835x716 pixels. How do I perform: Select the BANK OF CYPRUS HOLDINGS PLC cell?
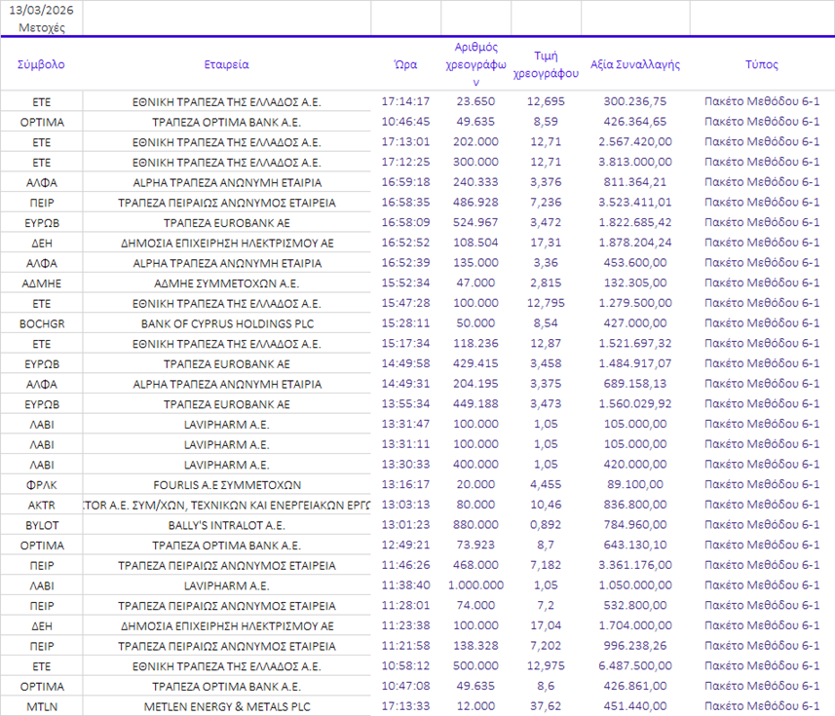[226, 322]
